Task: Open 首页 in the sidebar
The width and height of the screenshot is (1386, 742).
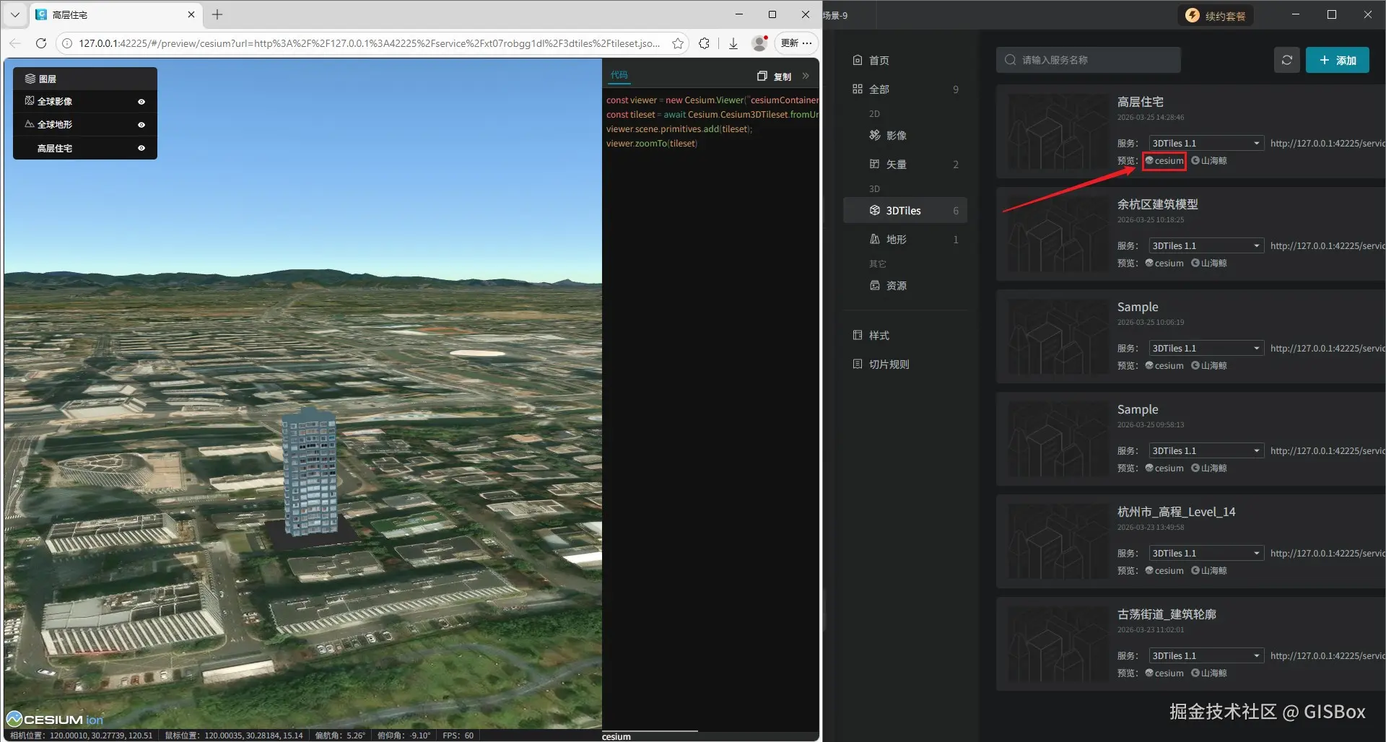Action: click(905, 60)
